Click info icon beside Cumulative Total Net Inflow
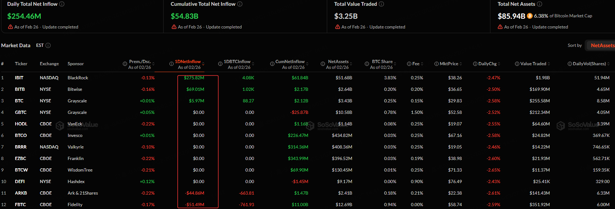This screenshot has width=615, height=209. click(240, 4)
